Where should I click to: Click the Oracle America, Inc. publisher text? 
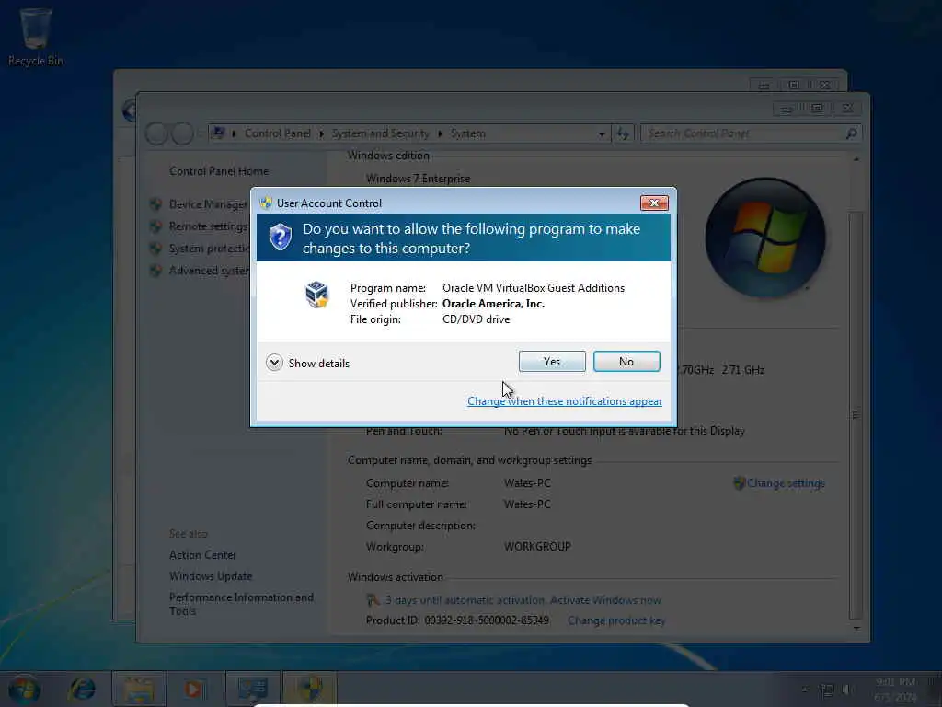click(x=493, y=304)
